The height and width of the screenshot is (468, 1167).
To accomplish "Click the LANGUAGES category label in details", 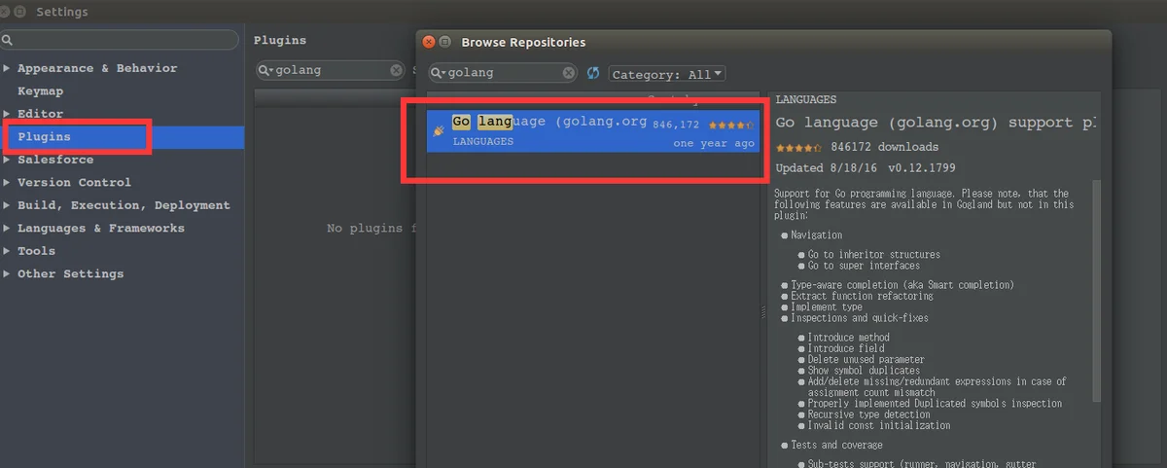I will (806, 99).
